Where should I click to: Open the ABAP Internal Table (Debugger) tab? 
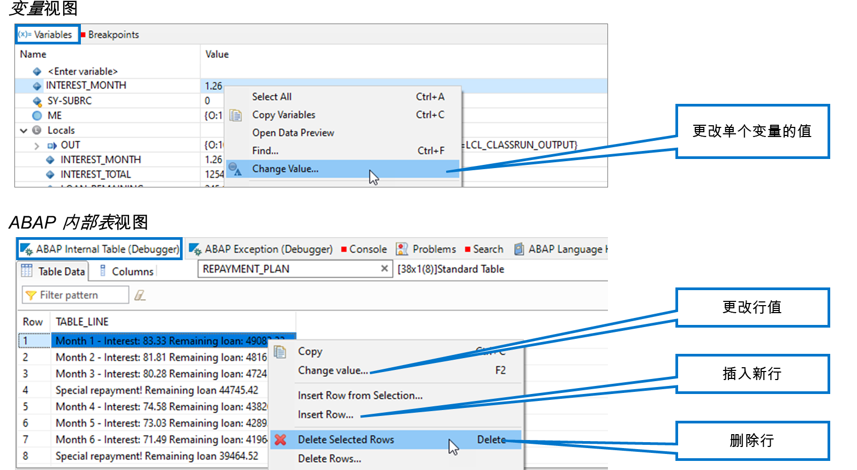coord(100,249)
